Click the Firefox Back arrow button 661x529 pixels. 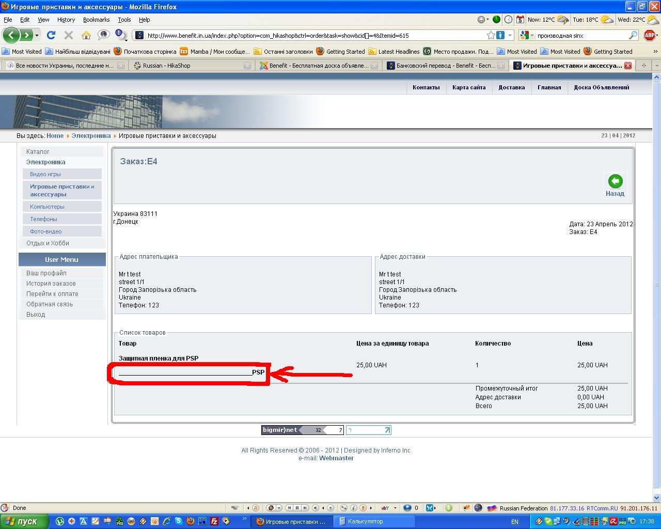11,35
